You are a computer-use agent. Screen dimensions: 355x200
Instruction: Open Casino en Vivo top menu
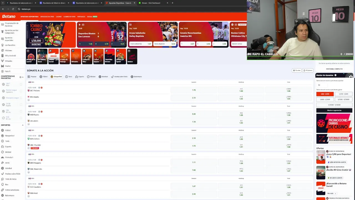coord(69,17)
